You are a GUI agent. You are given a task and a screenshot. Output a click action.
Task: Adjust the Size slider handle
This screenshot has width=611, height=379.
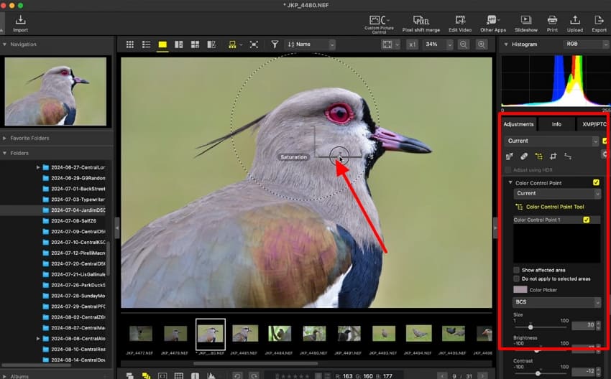[530, 327]
